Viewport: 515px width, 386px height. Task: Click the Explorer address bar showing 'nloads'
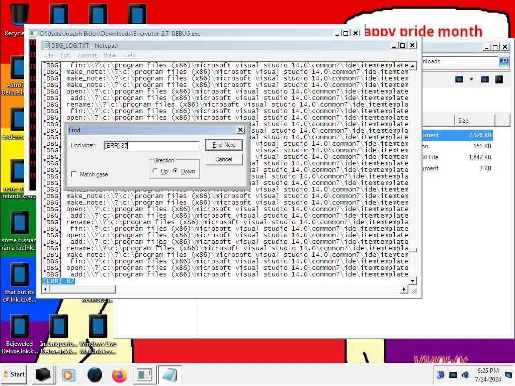pyautogui.click(x=460, y=61)
